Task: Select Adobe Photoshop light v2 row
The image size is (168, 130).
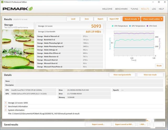Action: click(x=70, y=43)
